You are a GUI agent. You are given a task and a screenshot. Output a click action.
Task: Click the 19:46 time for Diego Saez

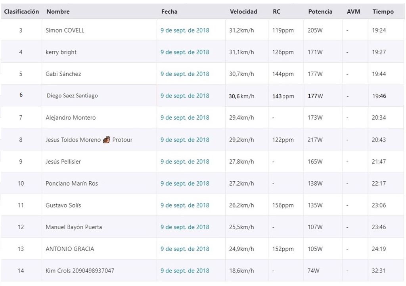(379, 96)
